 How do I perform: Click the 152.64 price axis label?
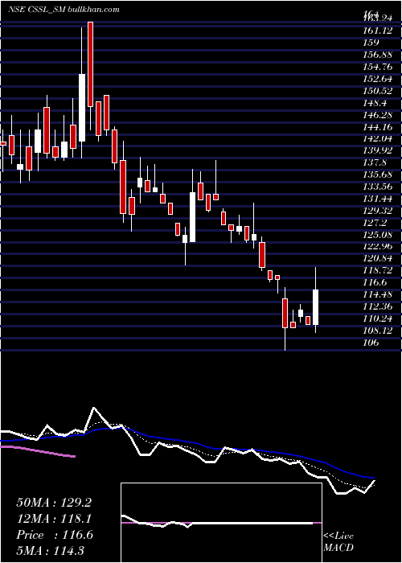(x=378, y=79)
